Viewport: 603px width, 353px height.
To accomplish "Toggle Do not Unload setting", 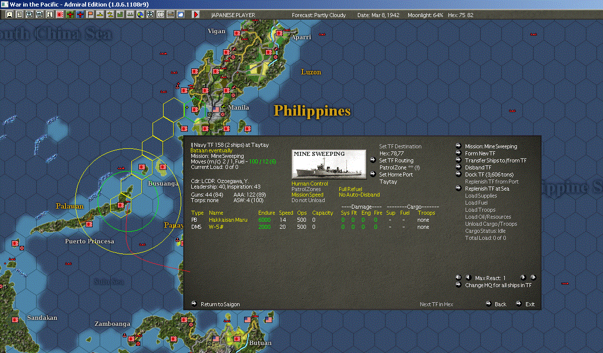I will coord(308,200).
